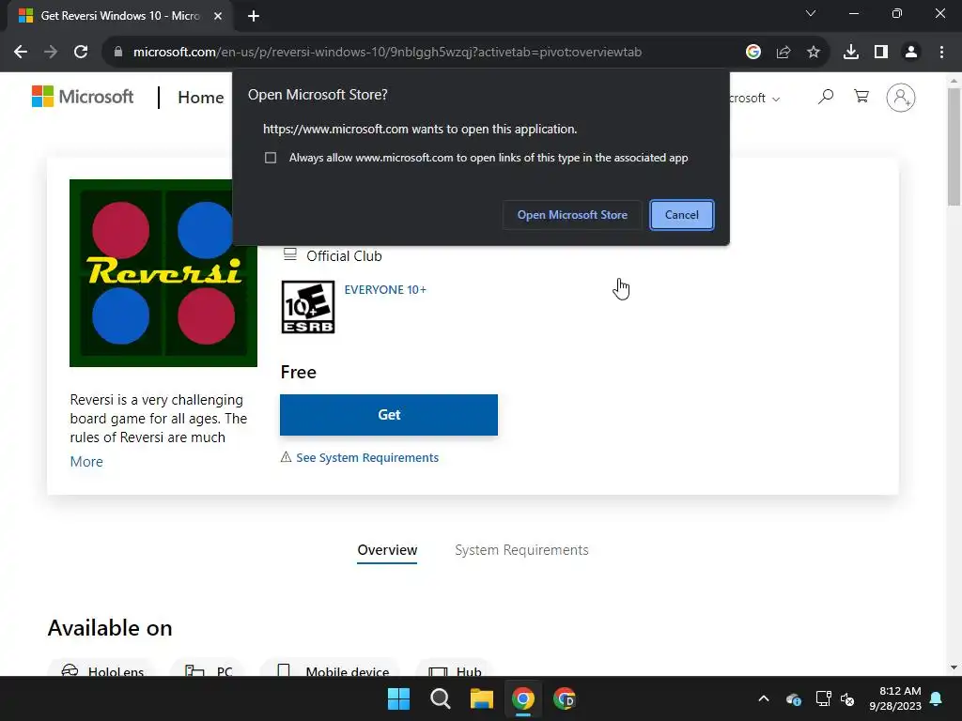Open OneDrive cloud tray icon
The image size is (962, 721).
click(x=794, y=698)
